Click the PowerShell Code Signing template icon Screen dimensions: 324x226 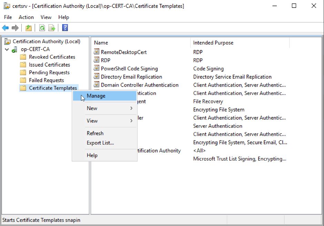point(96,68)
